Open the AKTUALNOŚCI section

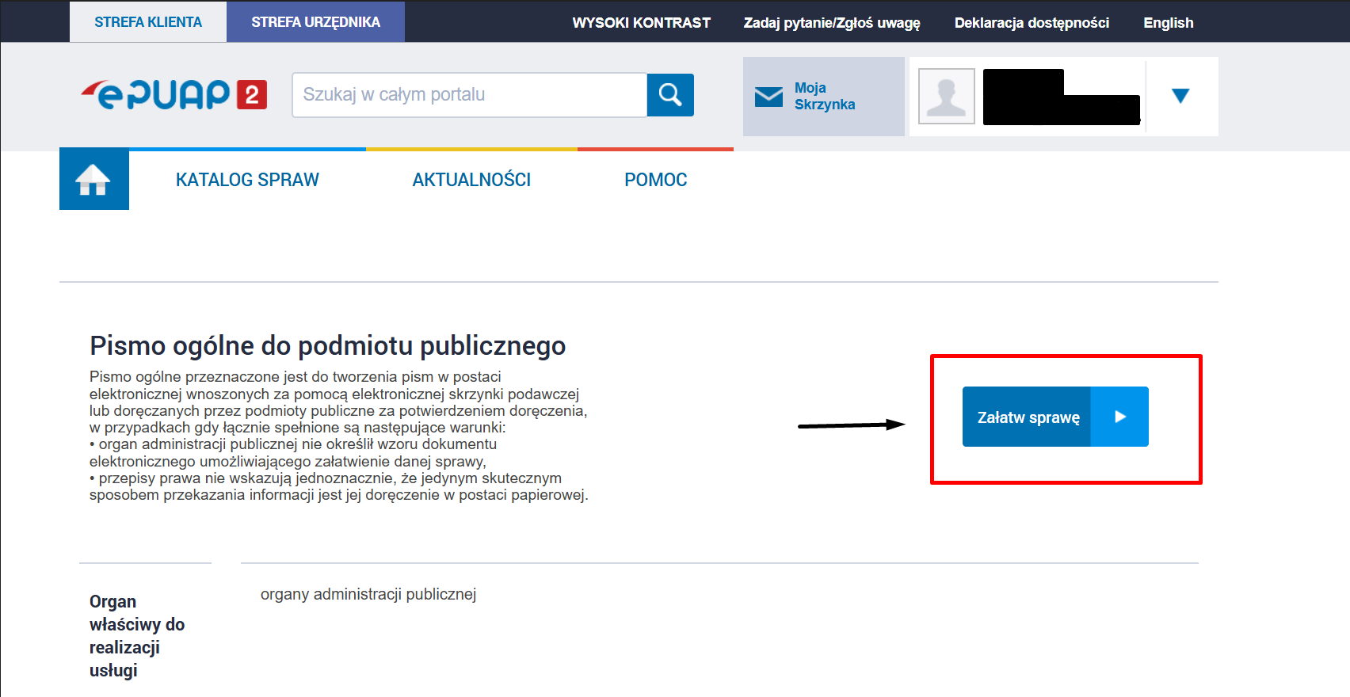point(471,180)
